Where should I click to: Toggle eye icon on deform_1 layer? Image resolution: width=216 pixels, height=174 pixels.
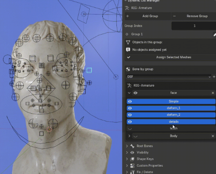(x=130, y=108)
